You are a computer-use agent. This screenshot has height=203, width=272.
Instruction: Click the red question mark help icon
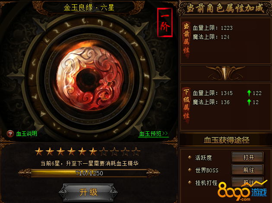coord(10,134)
